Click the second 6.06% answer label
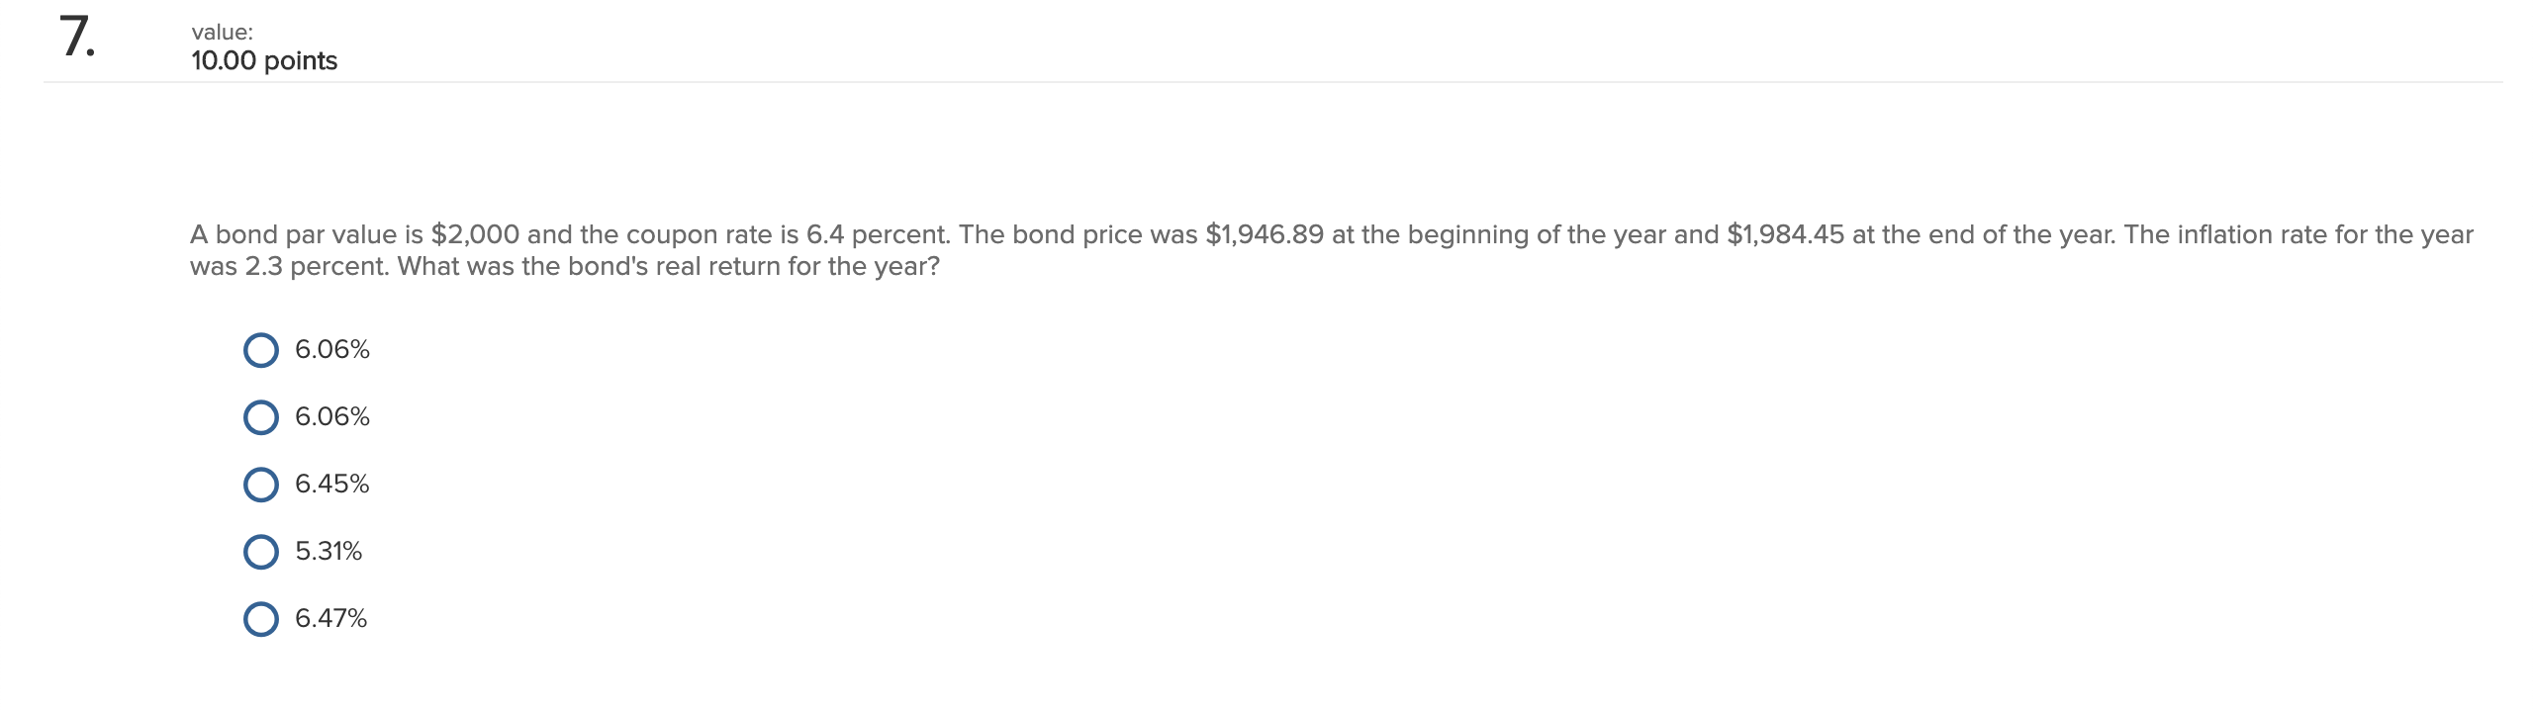 332,416
